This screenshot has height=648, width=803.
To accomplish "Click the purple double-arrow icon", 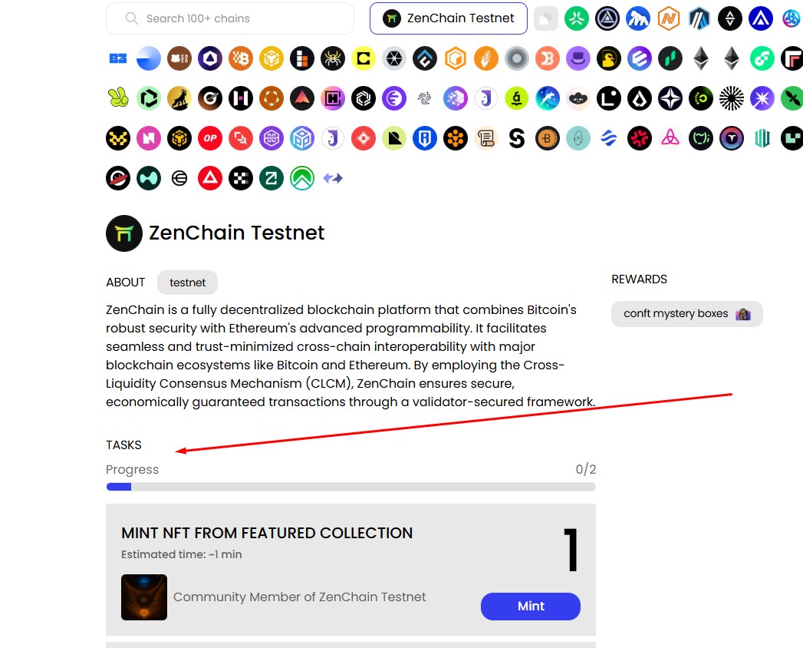I will [333, 178].
